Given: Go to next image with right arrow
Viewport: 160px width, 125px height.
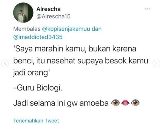Looking at the screenshot, I should click(156, 63).
